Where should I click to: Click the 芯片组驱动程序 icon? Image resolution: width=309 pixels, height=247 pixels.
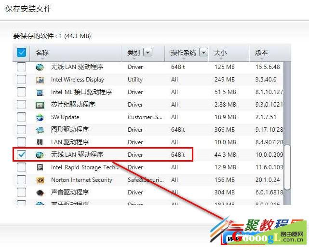[40, 105]
